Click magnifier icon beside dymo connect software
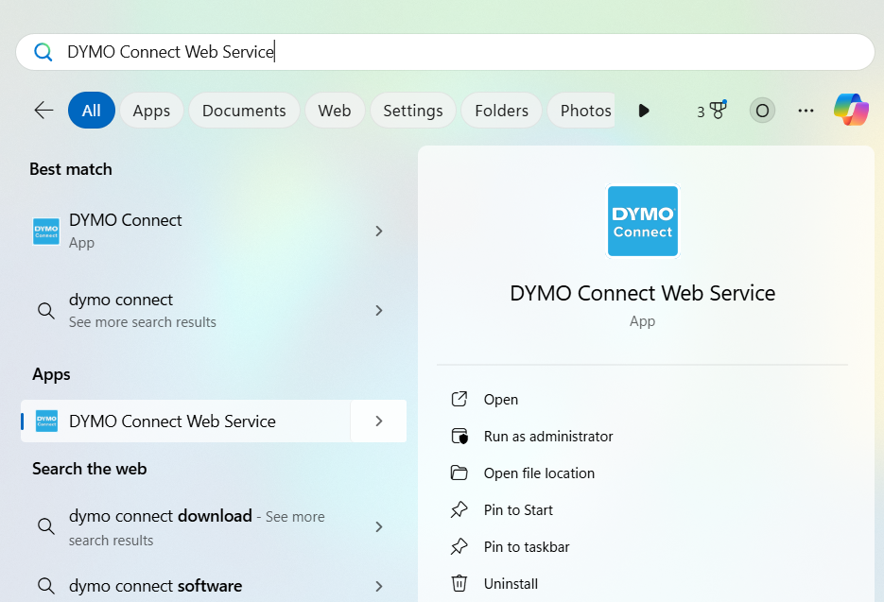 [x=46, y=586]
